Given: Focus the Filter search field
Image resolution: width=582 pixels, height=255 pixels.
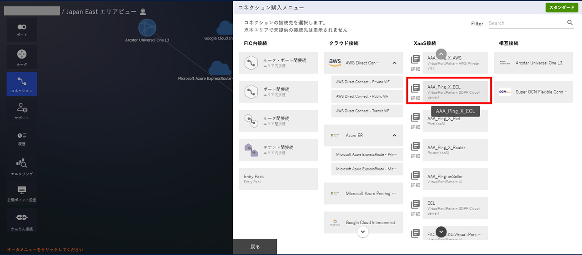Looking at the screenshot, I should point(527,23).
